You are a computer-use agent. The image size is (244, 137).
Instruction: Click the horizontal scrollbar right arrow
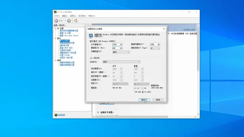196,117
